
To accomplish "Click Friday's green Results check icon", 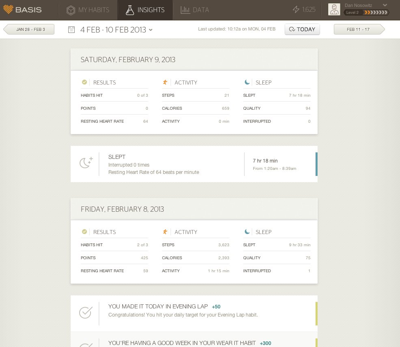I will pyautogui.click(x=84, y=232).
